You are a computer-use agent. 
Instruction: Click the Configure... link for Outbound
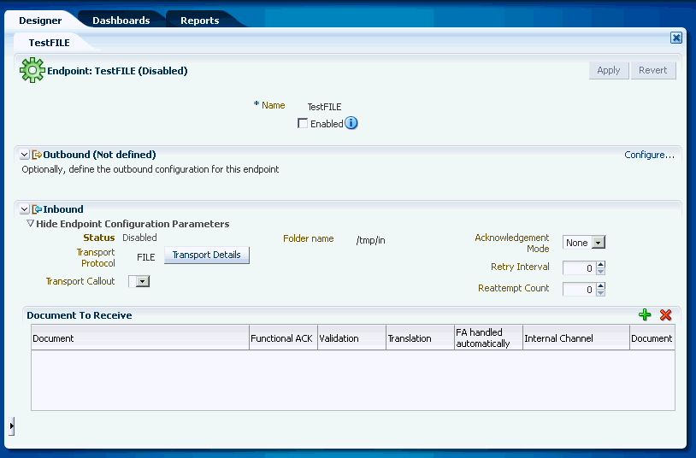(x=649, y=155)
